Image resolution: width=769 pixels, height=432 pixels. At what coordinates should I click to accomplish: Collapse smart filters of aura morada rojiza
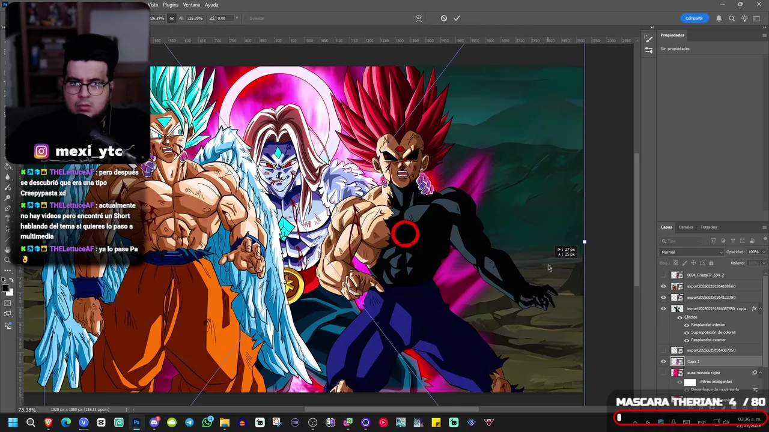click(760, 373)
